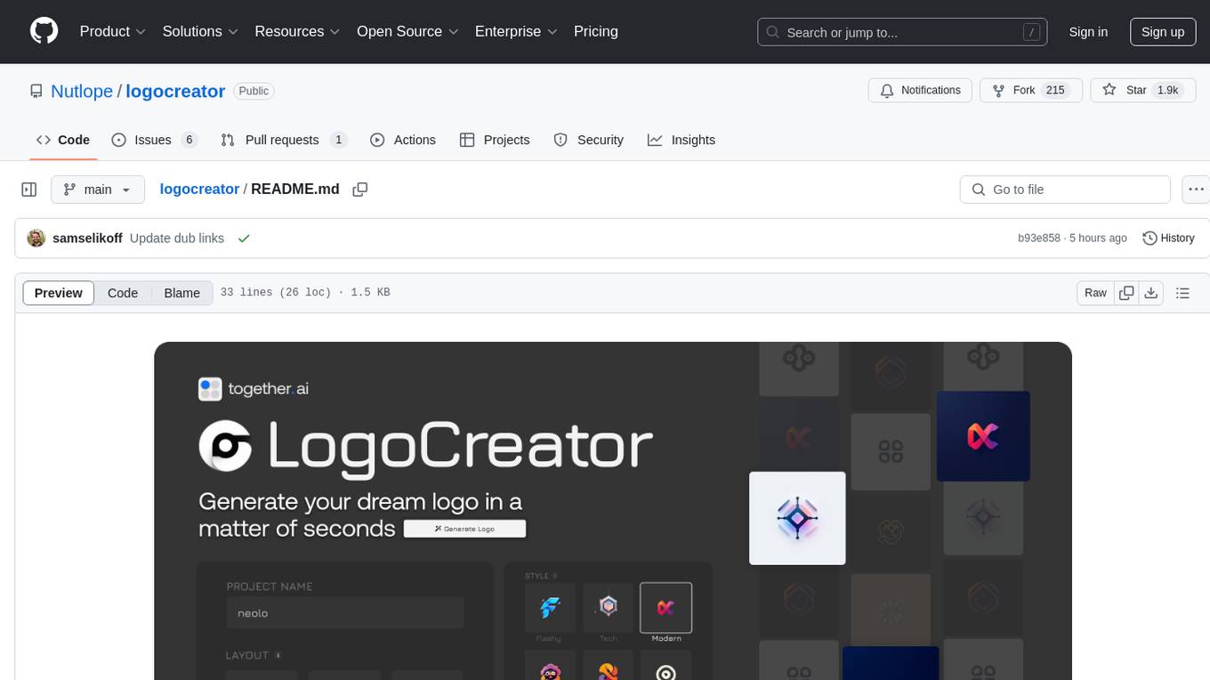Expand the Enterprise menu
1210x680 pixels.
coord(516,31)
